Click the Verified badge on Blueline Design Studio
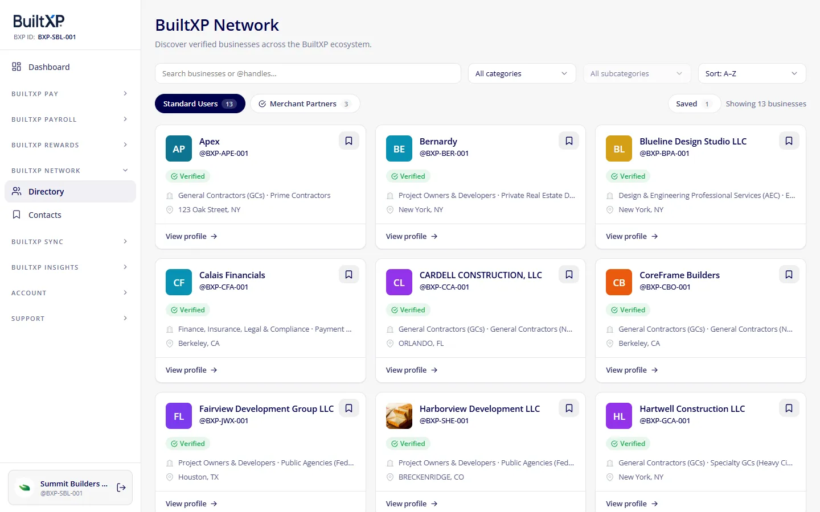The image size is (820, 512). coord(628,176)
